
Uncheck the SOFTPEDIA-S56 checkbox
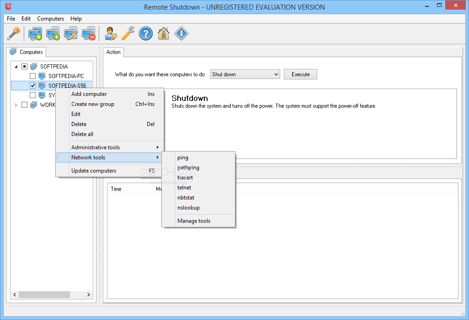coord(32,85)
